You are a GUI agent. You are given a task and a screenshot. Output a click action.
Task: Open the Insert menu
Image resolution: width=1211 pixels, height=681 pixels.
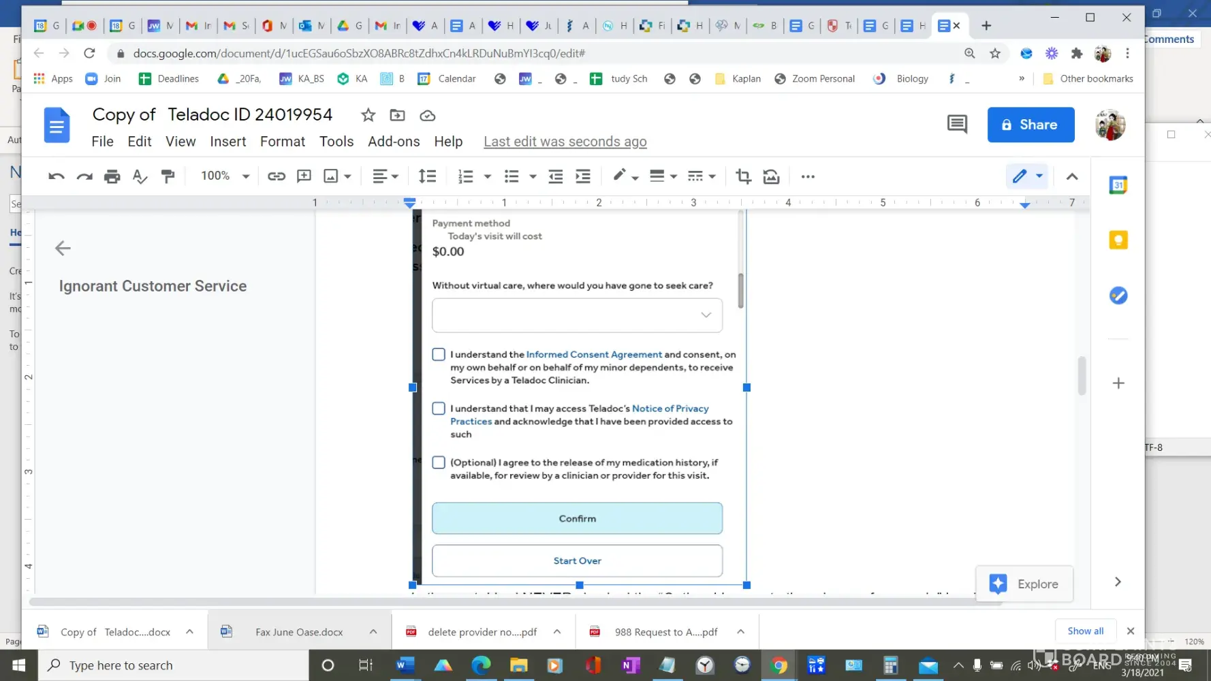pyautogui.click(x=227, y=141)
